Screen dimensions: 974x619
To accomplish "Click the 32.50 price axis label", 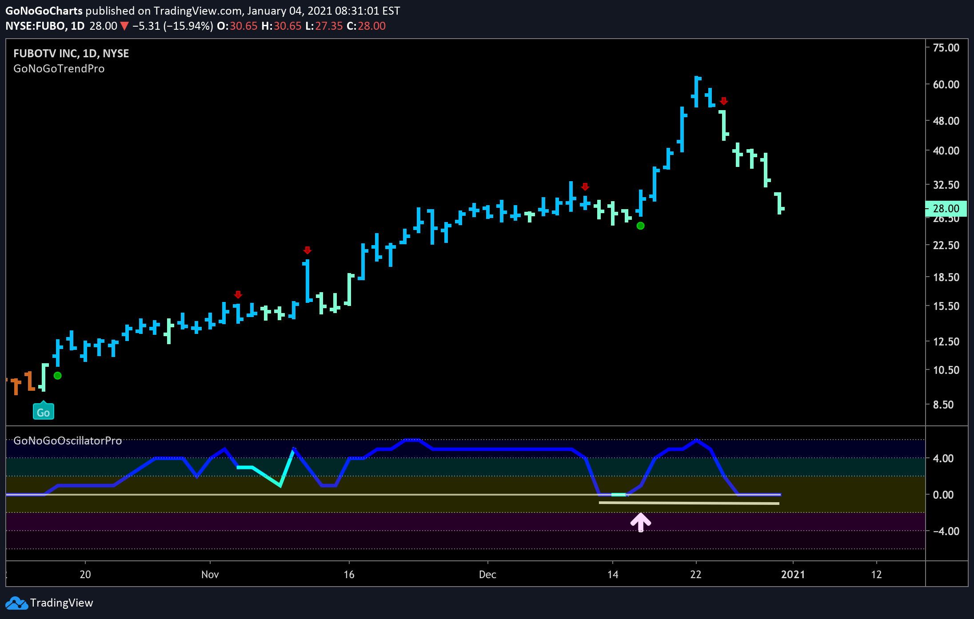I will coord(946,185).
